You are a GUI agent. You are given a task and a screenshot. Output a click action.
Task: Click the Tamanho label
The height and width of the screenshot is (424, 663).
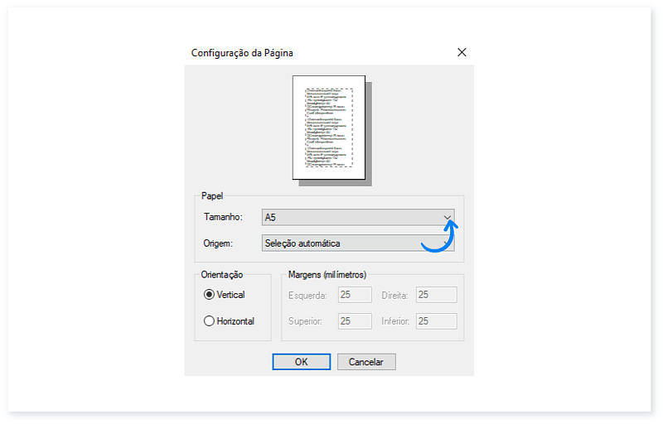222,218
